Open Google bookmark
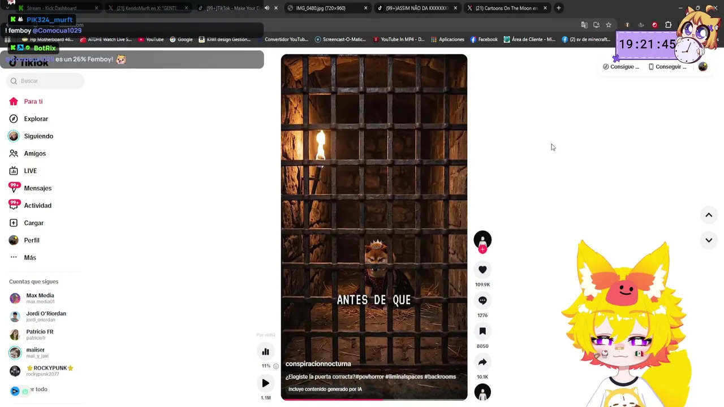 182,40
